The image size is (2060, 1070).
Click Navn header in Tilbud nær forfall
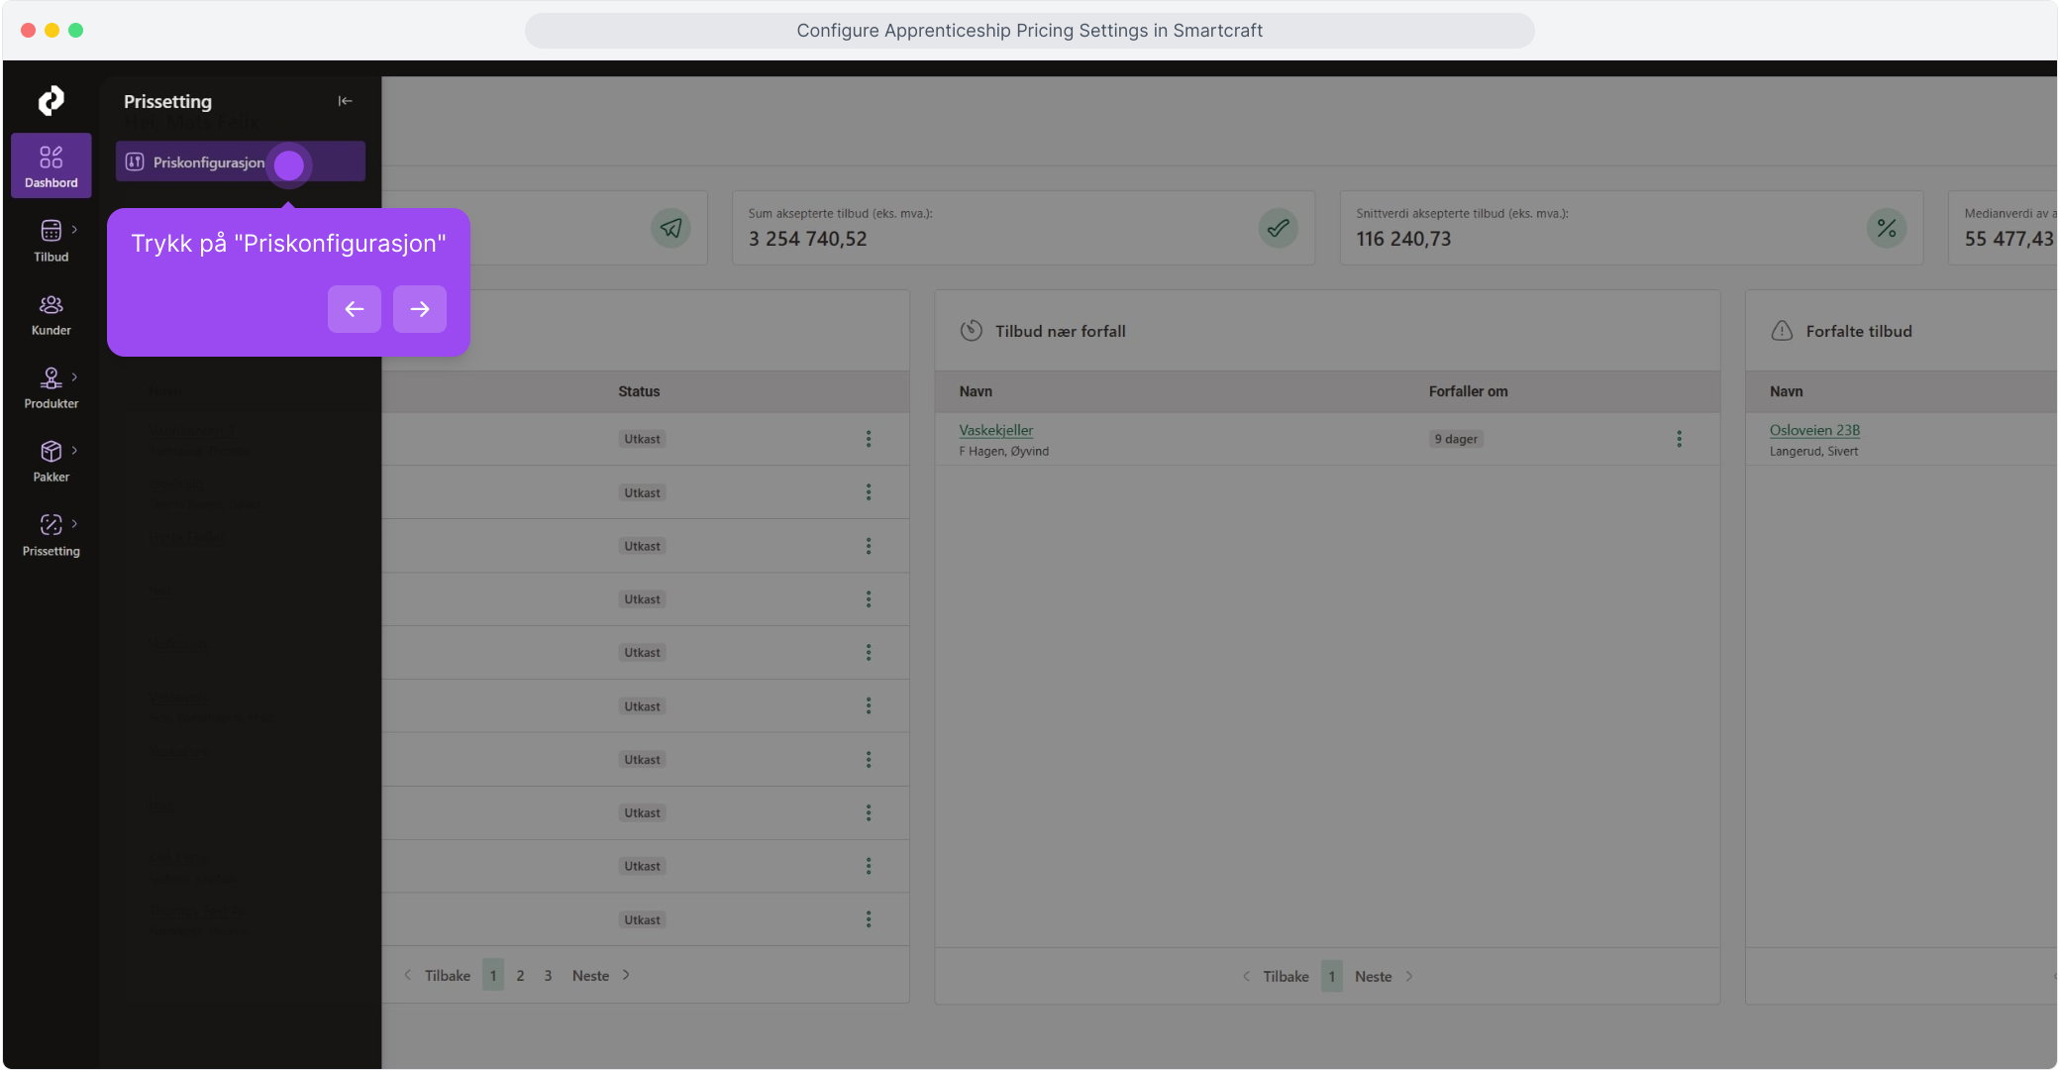pyautogui.click(x=976, y=391)
